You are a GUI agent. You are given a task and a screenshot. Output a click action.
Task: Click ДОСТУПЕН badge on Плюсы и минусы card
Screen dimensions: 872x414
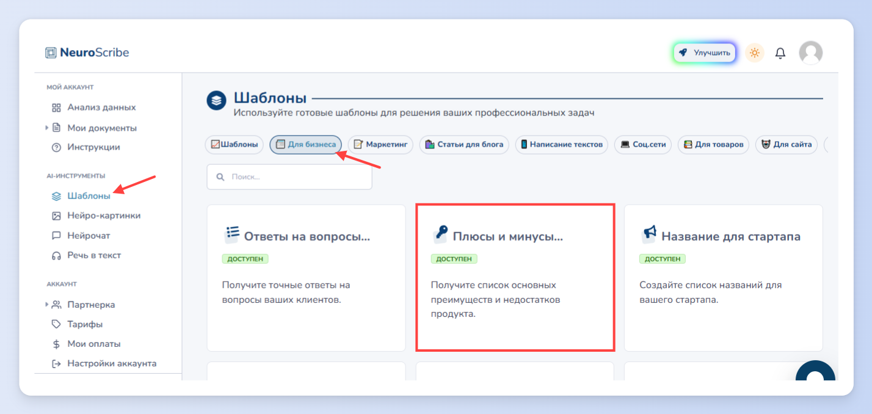(454, 259)
